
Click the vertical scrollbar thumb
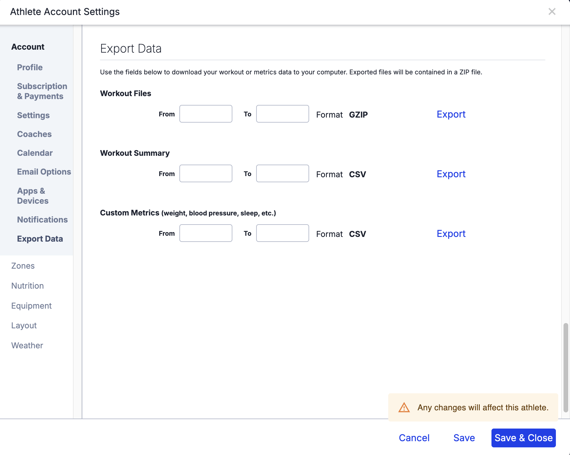point(565,367)
